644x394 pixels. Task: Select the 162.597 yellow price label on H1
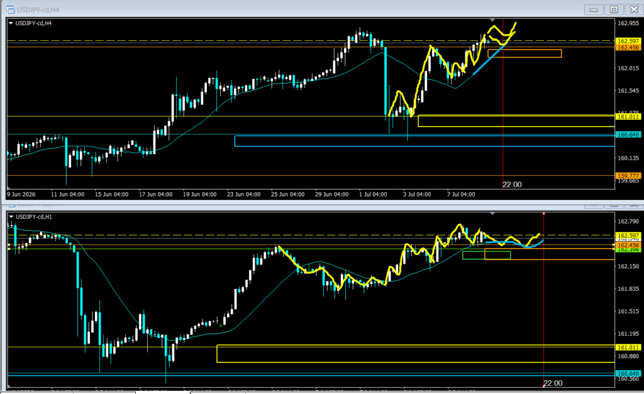pos(628,236)
